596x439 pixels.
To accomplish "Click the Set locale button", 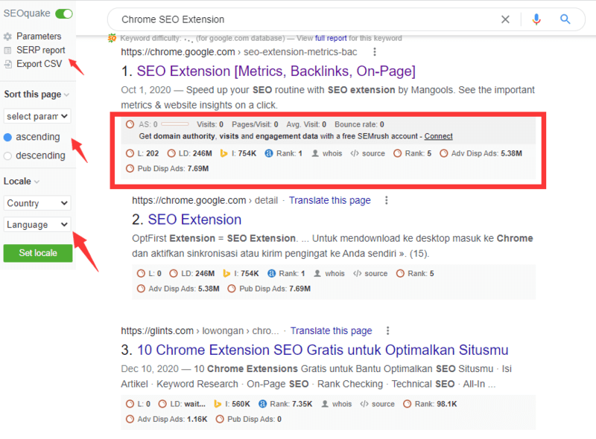I will [x=37, y=253].
